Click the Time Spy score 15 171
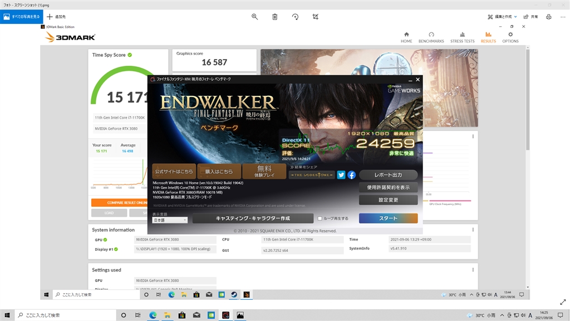This screenshot has height=321, width=570. (127, 97)
